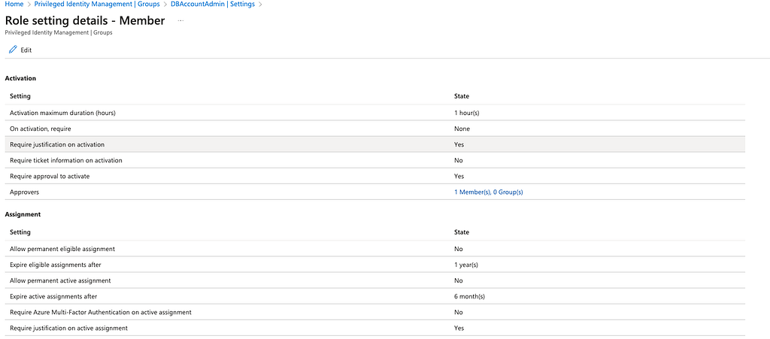Go to Home breadcrumb

(x=14, y=4)
